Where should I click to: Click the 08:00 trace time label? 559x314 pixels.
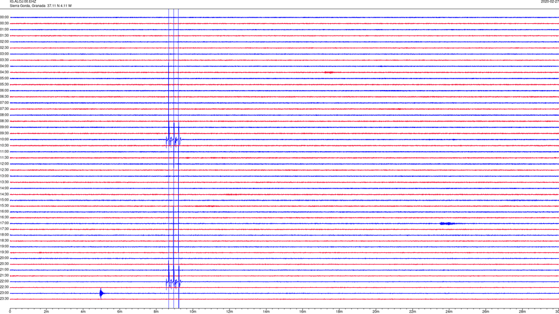4,115
